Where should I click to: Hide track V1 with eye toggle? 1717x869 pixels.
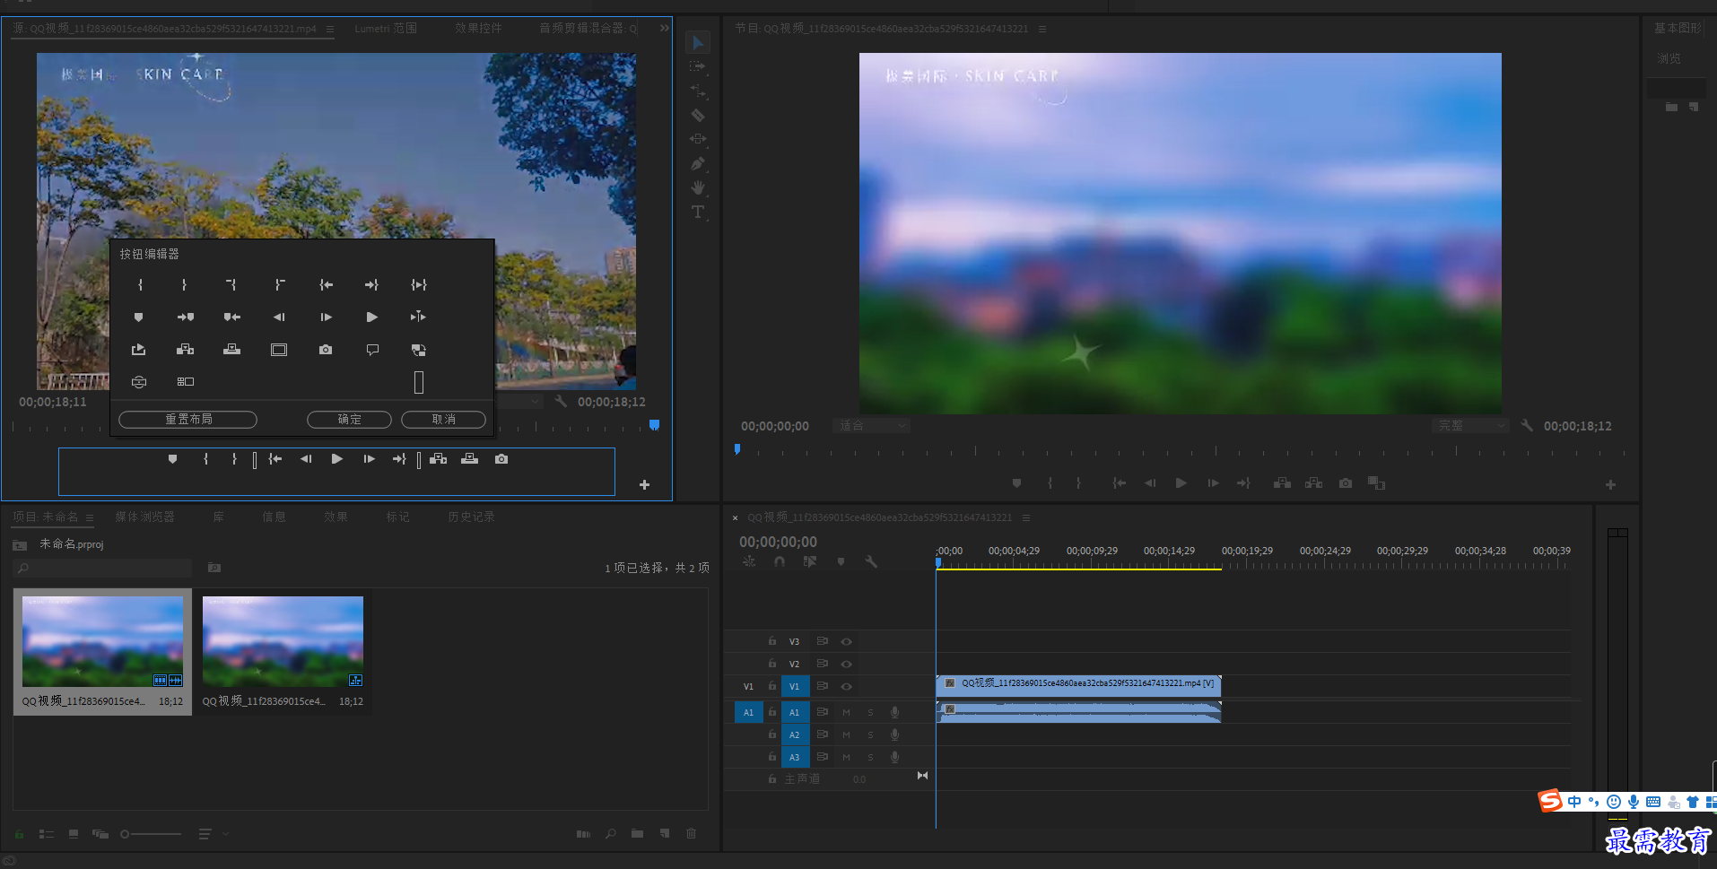coord(846,686)
